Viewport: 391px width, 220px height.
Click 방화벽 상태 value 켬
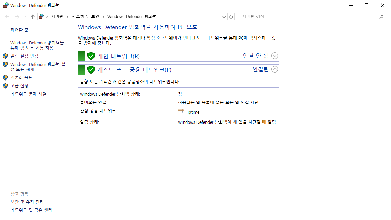180,94
